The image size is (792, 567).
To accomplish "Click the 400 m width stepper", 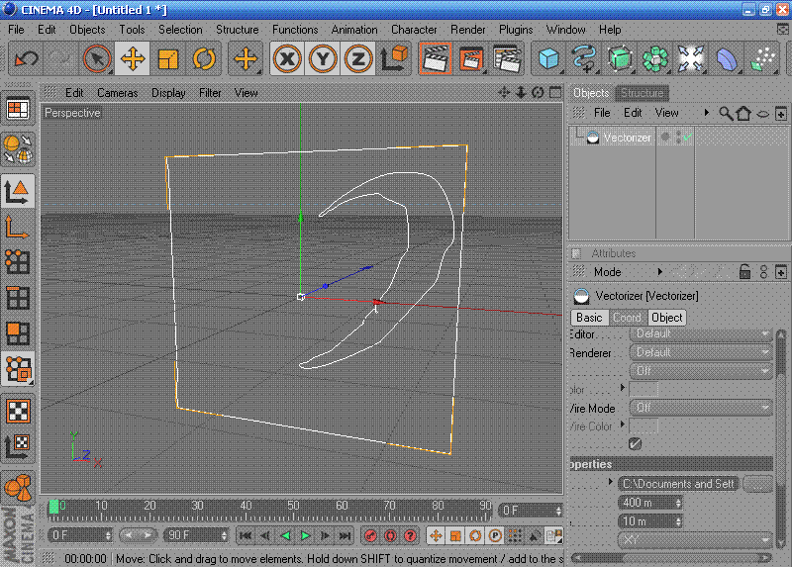I will click(x=678, y=503).
